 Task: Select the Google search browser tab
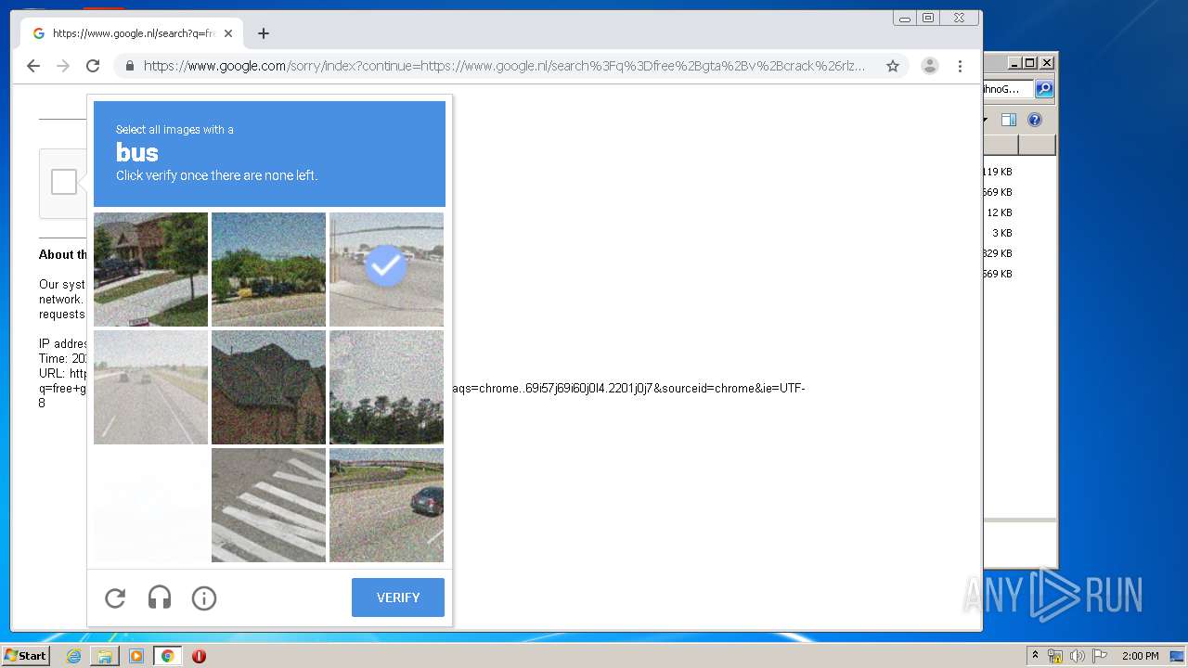(x=132, y=33)
